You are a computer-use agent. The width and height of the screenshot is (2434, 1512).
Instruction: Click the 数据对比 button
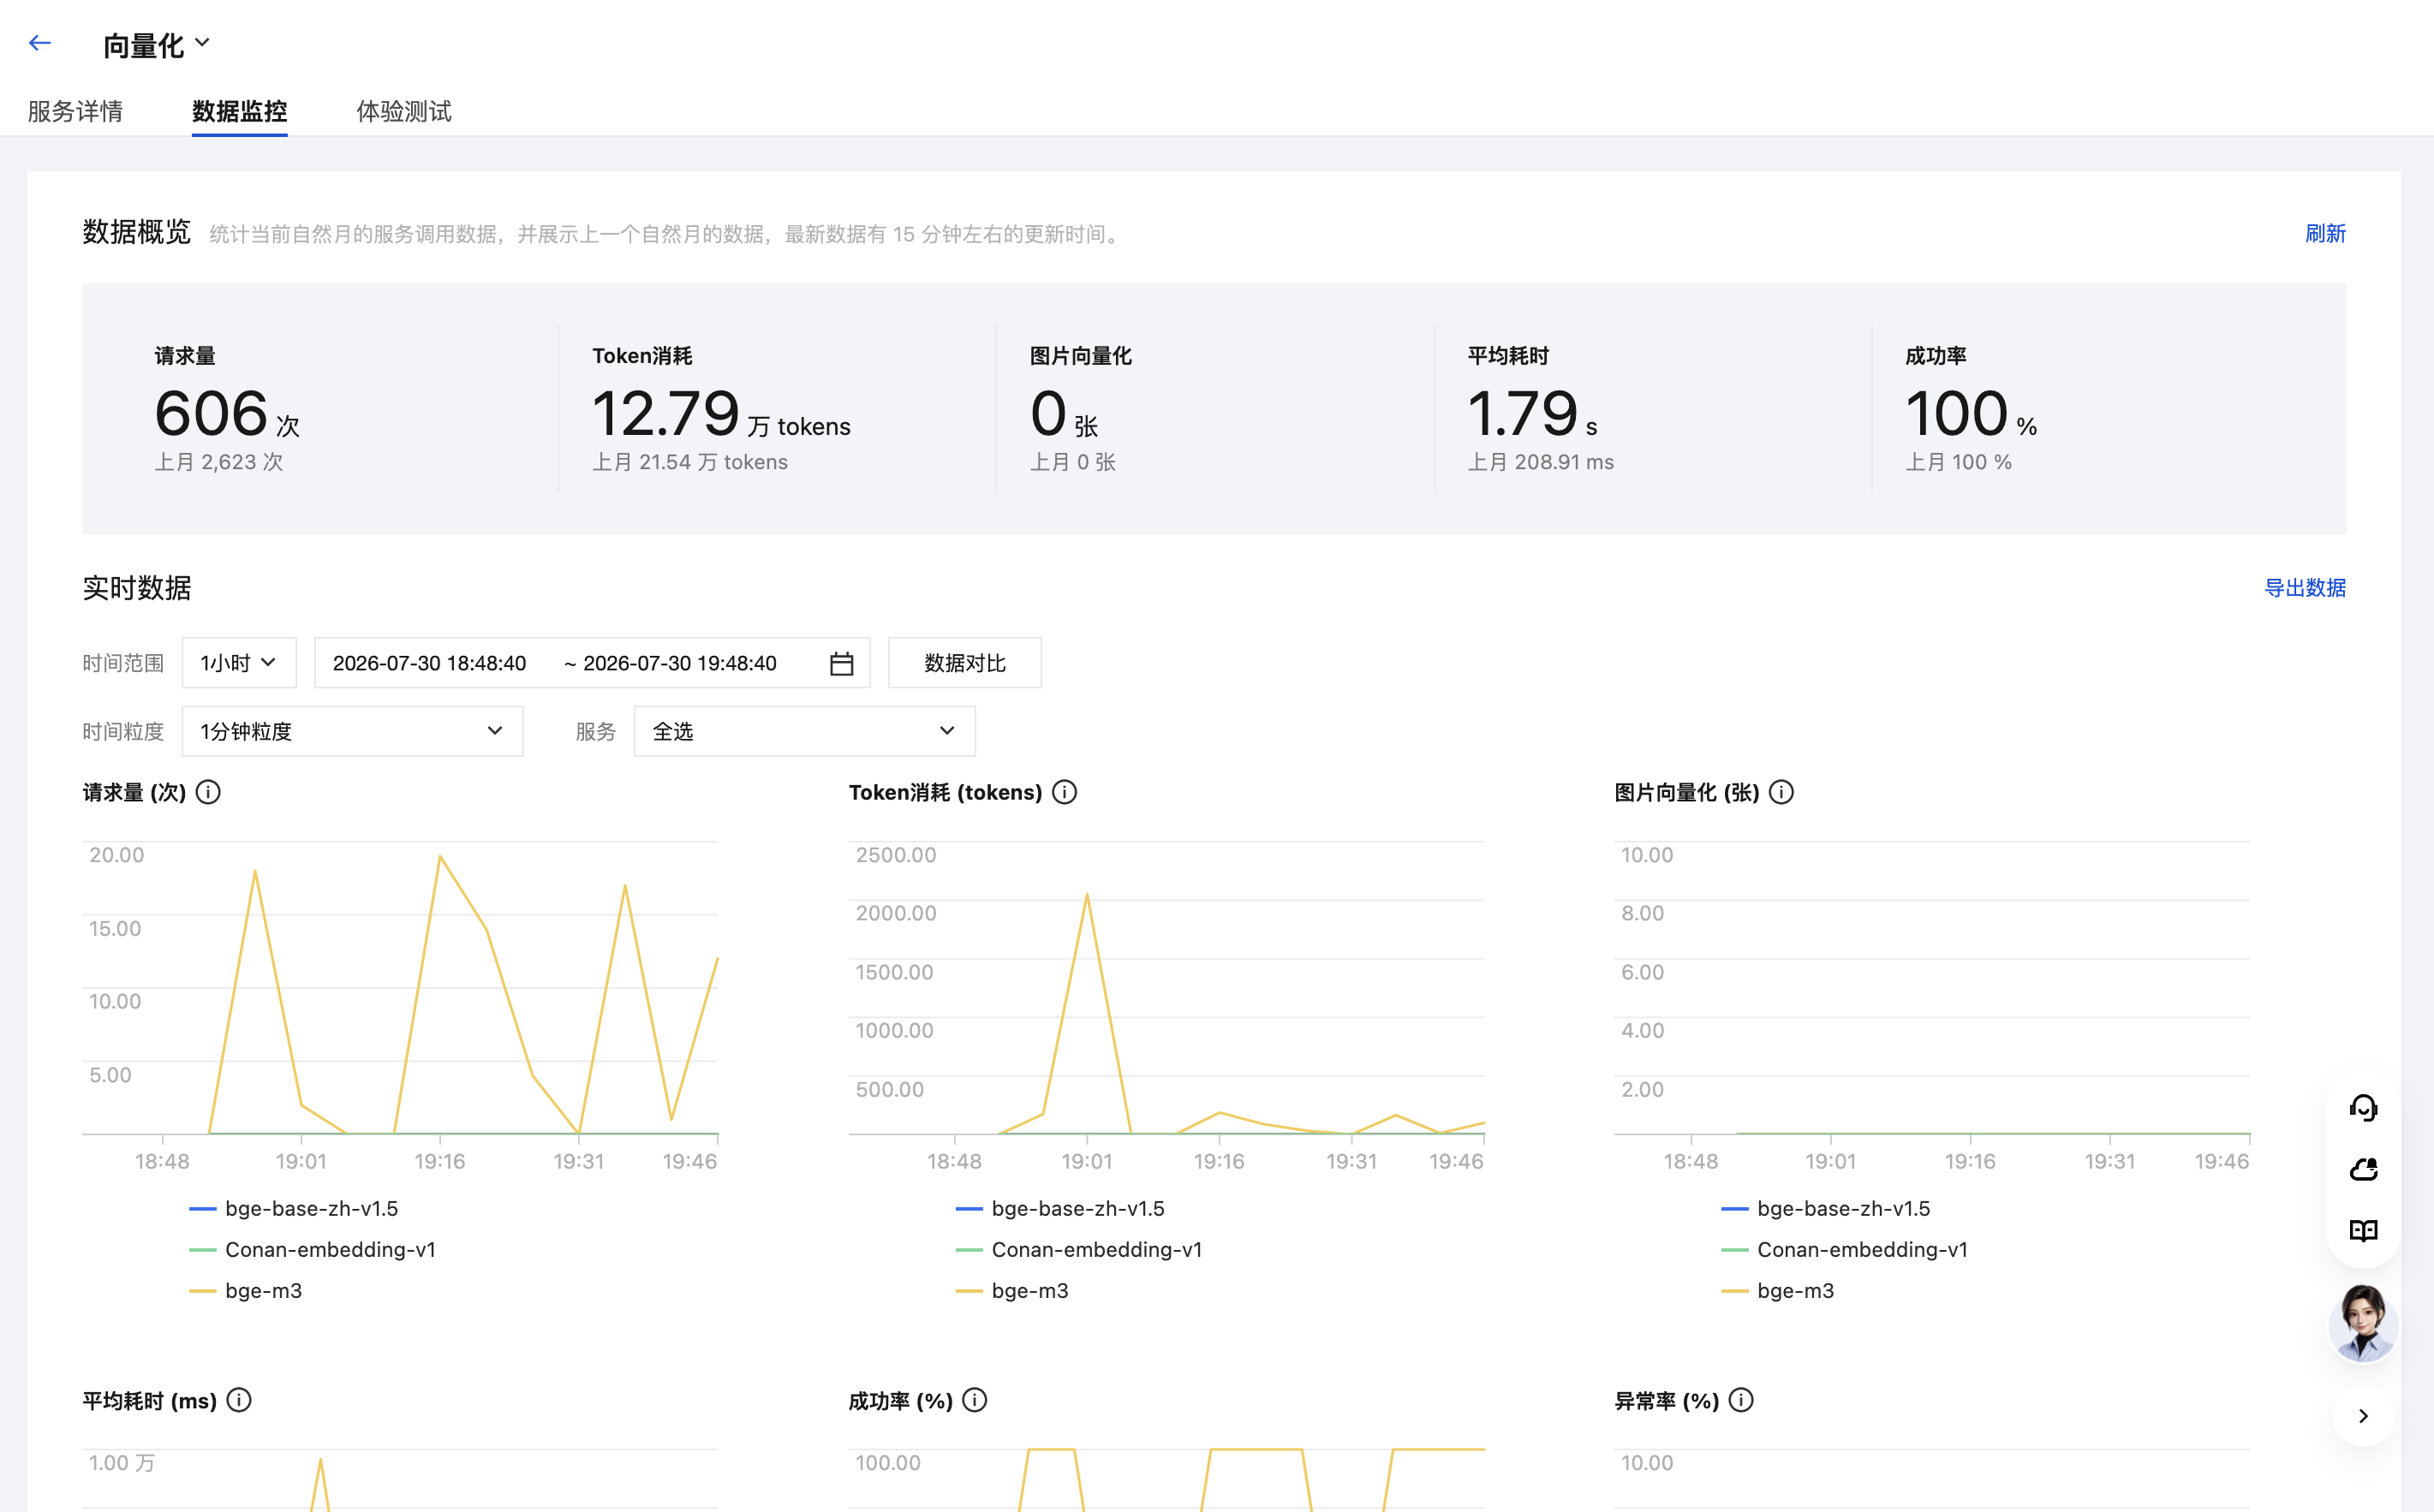click(965, 663)
